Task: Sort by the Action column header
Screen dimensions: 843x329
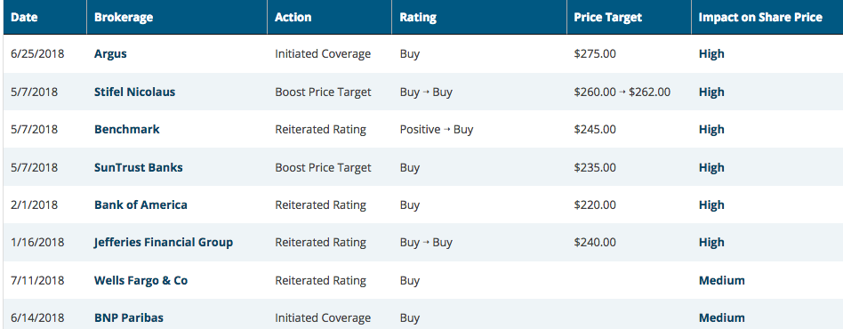Action: click(293, 17)
